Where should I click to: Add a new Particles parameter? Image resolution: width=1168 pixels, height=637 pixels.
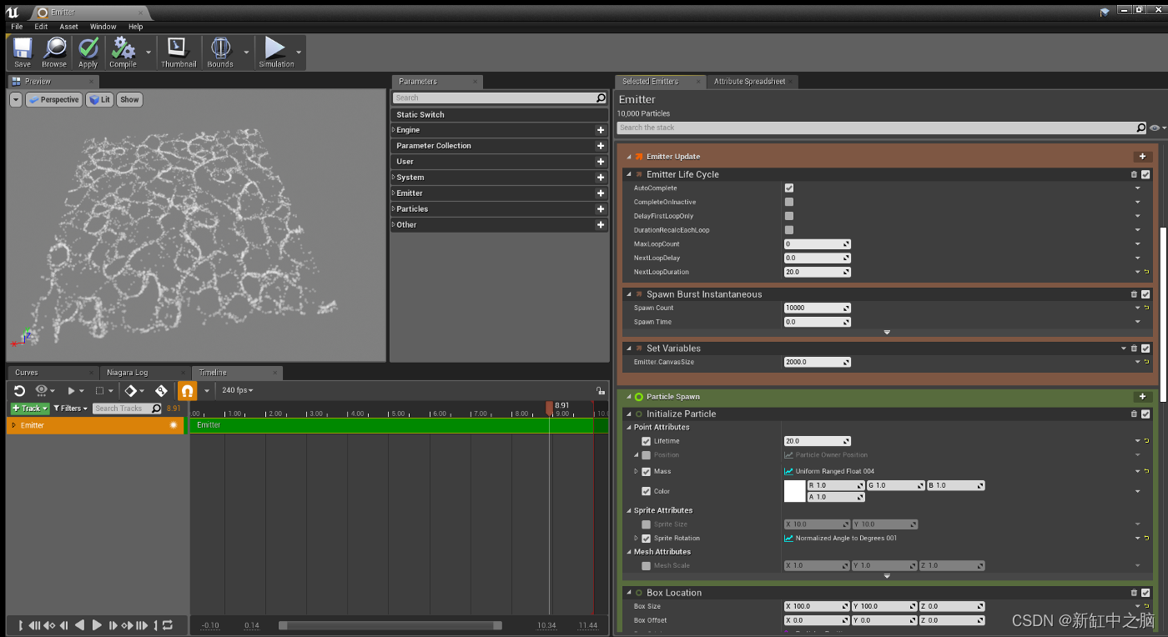tap(600, 209)
